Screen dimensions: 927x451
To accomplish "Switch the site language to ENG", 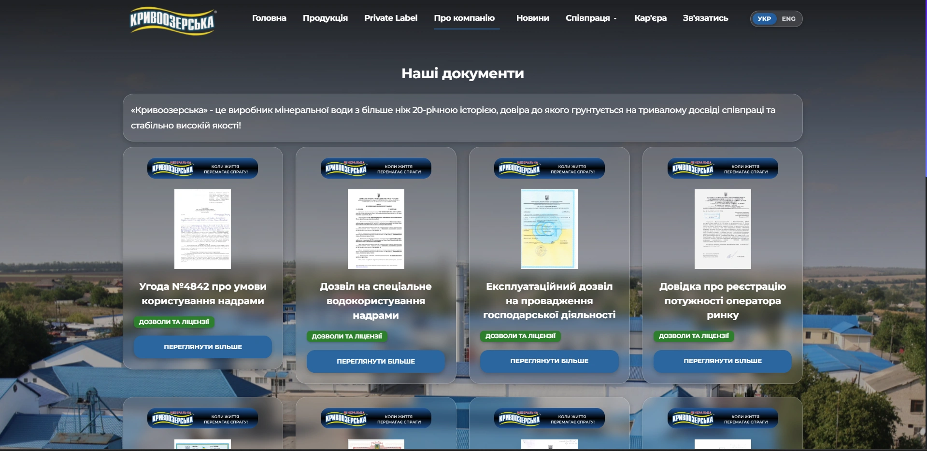I will (788, 19).
